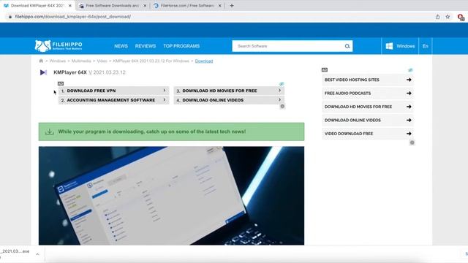The width and height of the screenshot is (468, 263).
Task: Expand chevron on Download HD Movies ad
Action: 279,91
